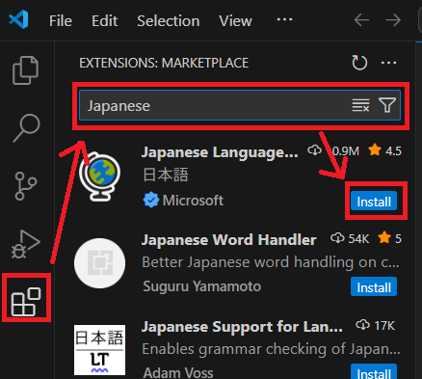Viewport: 422px width, 379px height.
Task: Open the Search view in activity bar
Action: click(x=26, y=127)
